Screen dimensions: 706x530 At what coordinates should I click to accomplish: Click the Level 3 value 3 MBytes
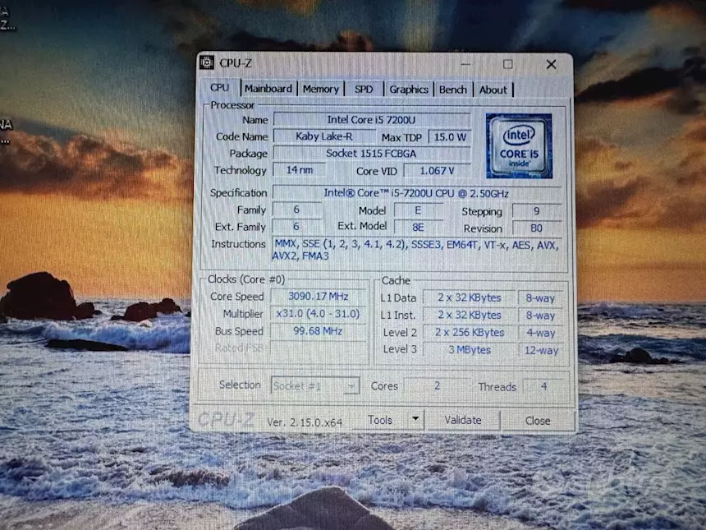point(470,349)
